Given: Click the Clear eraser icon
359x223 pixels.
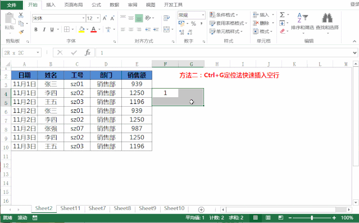Looking at the screenshot, I should point(283,31).
